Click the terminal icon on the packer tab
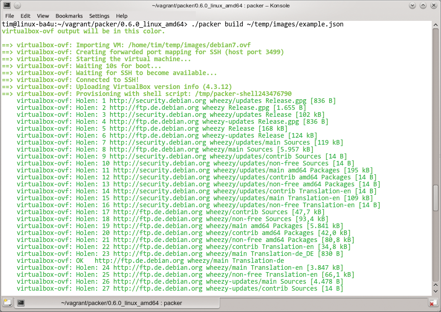The width and height of the screenshot is (441, 312). (20, 303)
